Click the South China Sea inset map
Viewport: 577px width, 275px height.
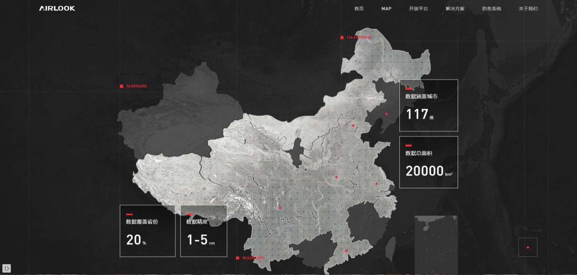coord(436,244)
